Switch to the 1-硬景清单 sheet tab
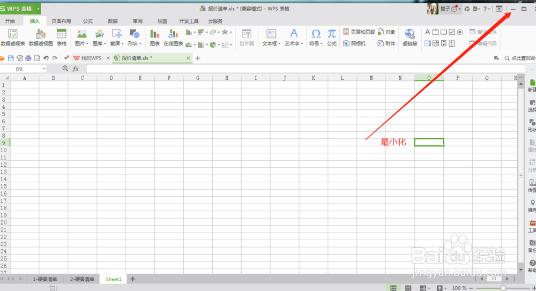Screen dimensions: 536x291 pos(45,279)
